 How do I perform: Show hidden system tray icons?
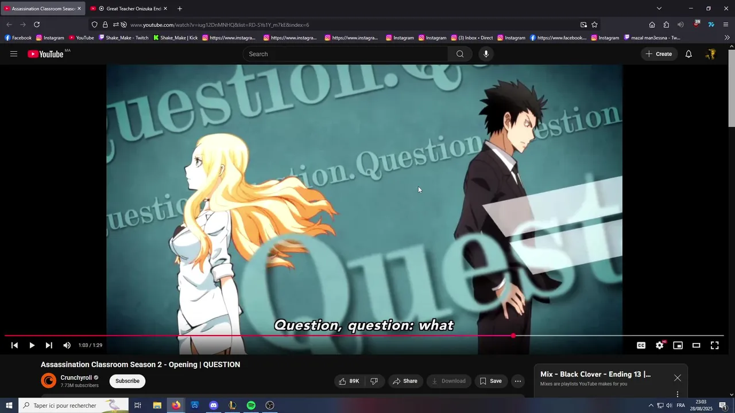coord(651,406)
